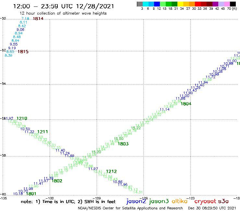Screen dimensions: 240x211
Task: Select the light blue swatch left of 9
Action: point(151,4)
